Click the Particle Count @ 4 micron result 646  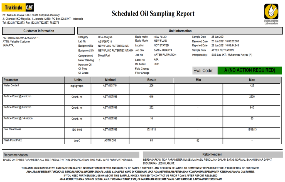151,96
